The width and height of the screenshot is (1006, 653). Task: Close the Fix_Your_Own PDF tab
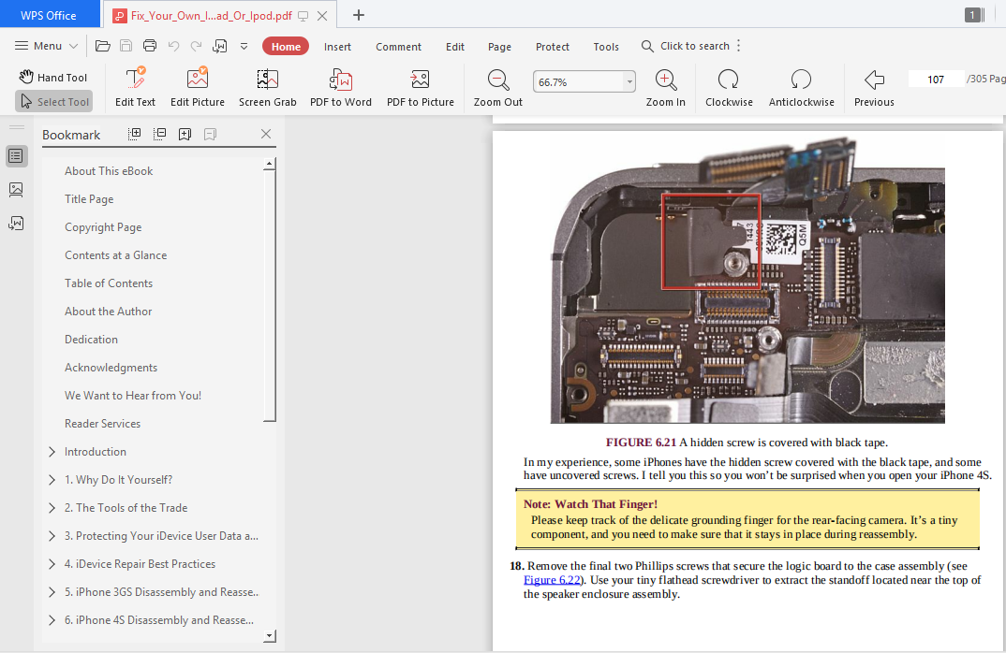click(323, 15)
